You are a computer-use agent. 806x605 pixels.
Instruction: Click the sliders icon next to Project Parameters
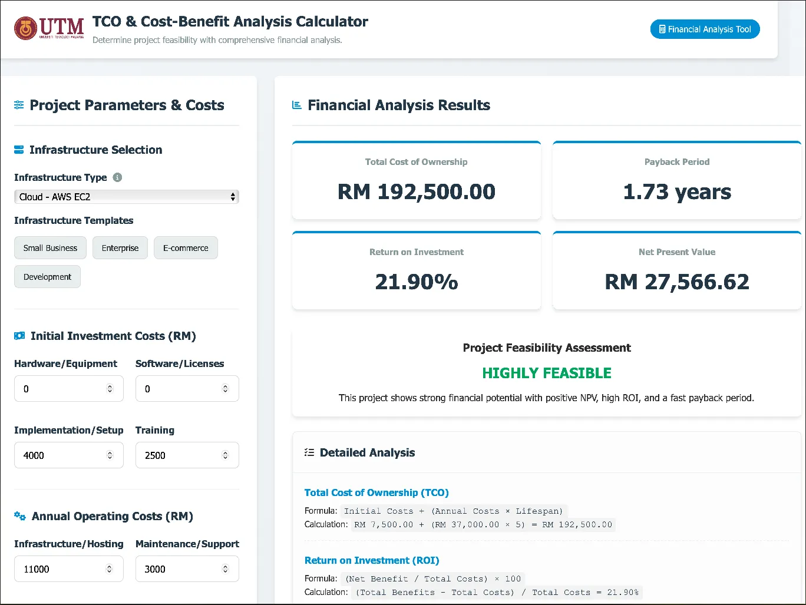coord(19,105)
